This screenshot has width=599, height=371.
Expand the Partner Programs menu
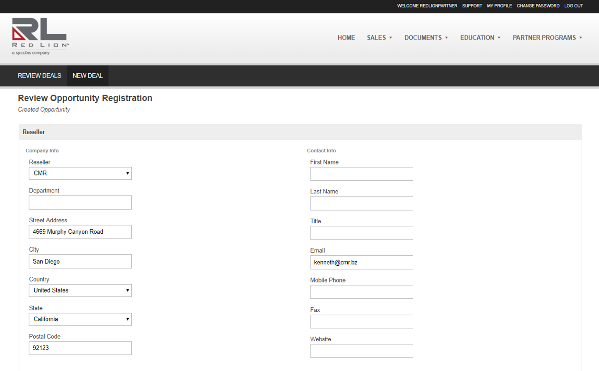coord(547,38)
